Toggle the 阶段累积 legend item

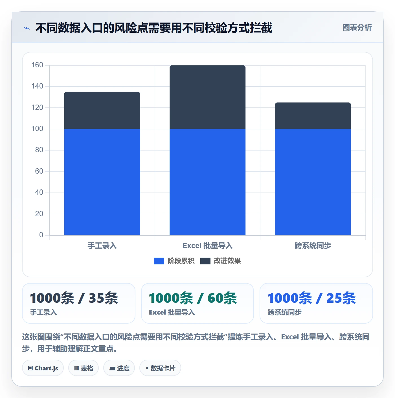174,261
